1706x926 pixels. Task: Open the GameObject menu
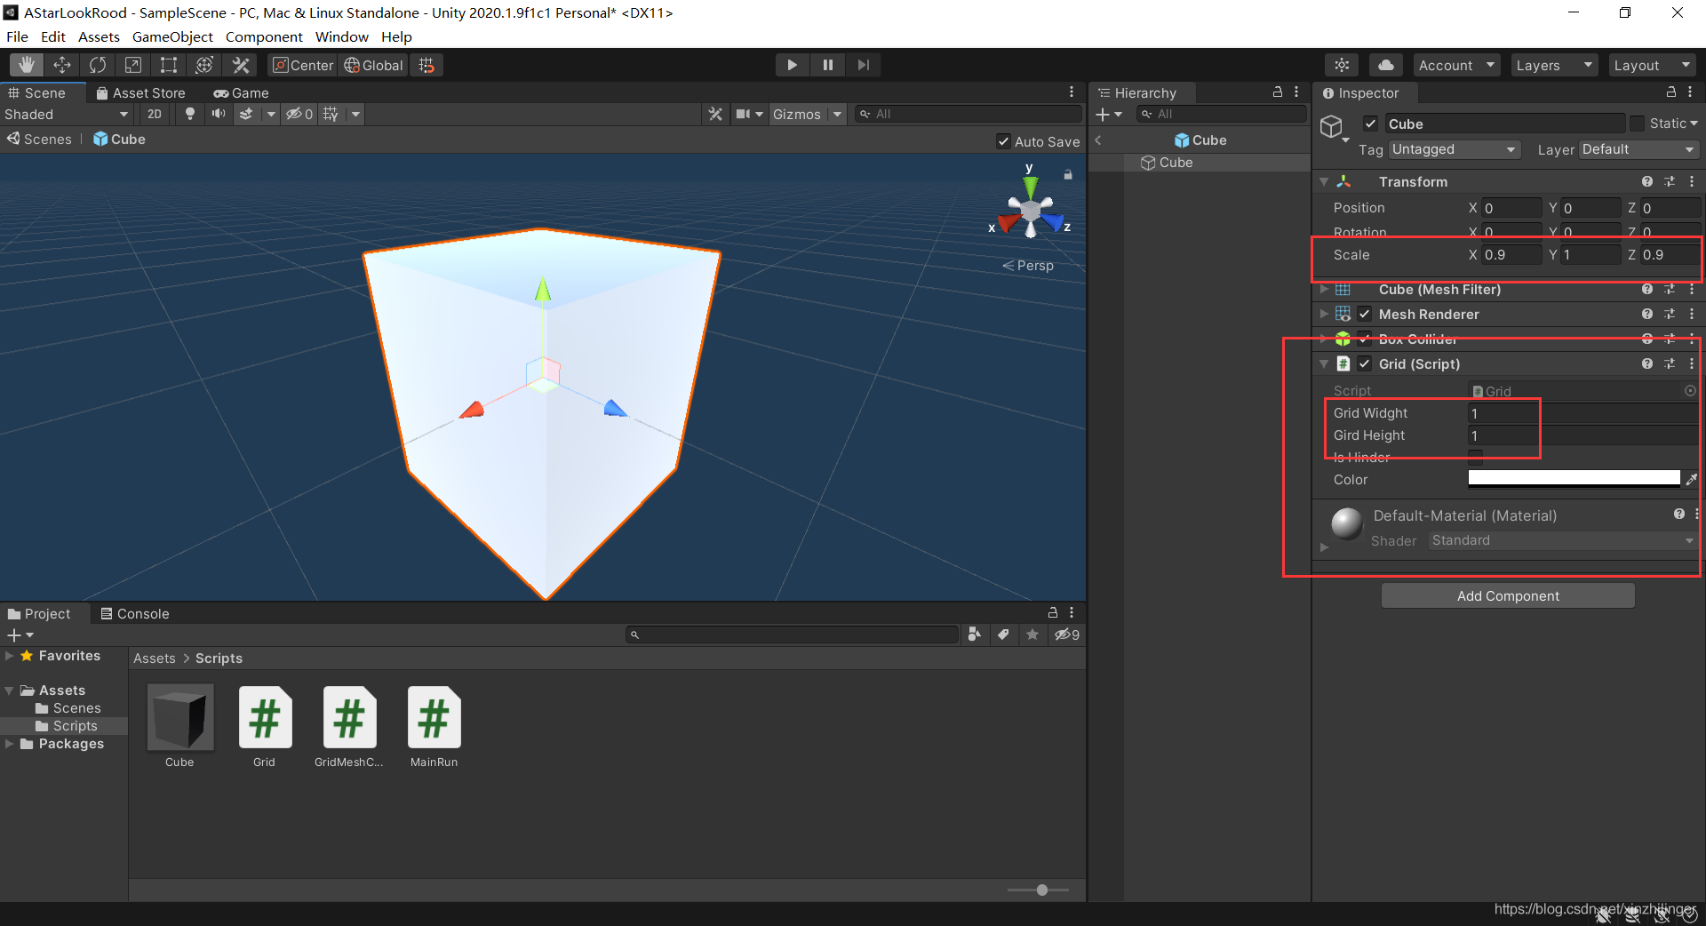tap(172, 36)
